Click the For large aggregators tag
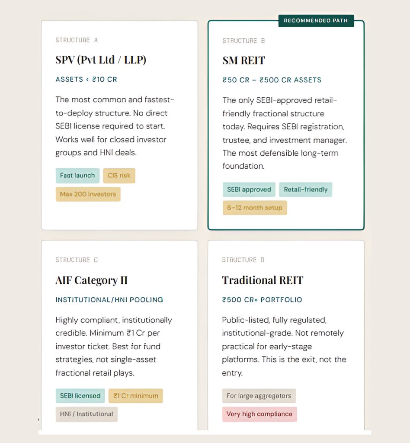Screen dimensions: 410x443 pos(259,396)
